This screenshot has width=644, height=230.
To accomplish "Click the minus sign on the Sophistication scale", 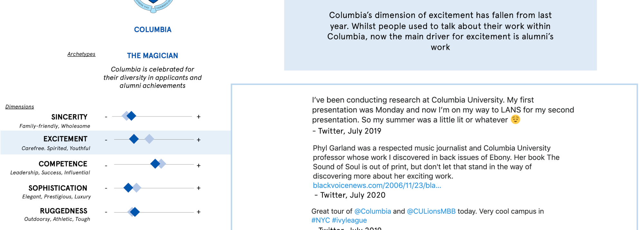I will point(106,188).
